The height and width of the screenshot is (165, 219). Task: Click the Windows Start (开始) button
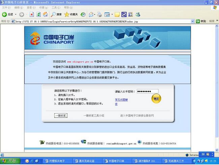pyautogui.click(x=10, y=161)
